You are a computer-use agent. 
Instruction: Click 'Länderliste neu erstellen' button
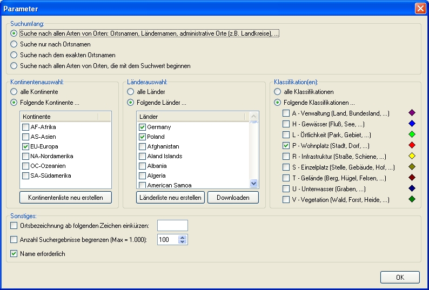tap(170, 198)
